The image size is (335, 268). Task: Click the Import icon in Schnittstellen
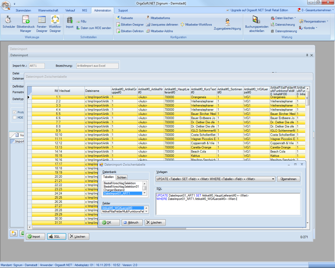(70, 22)
